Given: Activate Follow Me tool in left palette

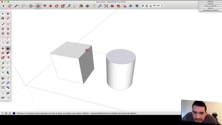Looking at the screenshot, I should pyautogui.click(x=8, y=53).
